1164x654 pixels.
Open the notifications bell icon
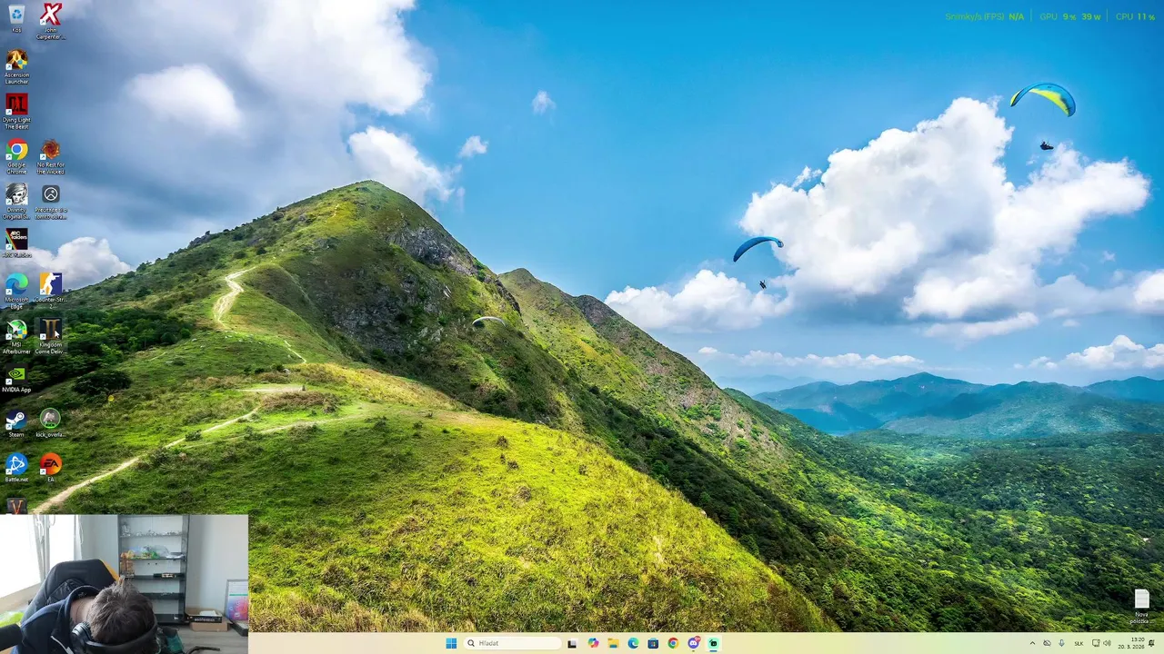pyautogui.click(x=1151, y=643)
